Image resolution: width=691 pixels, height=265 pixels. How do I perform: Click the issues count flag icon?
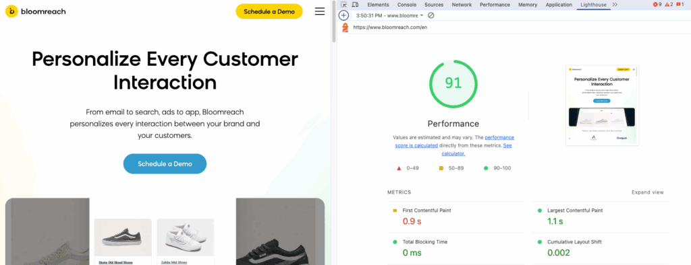pyautogui.click(x=680, y=5)
